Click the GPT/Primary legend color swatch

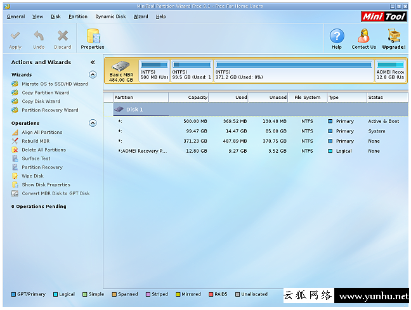tap(13, 294)
